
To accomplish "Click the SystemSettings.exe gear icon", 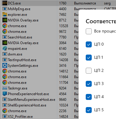I will pos(5,66).
